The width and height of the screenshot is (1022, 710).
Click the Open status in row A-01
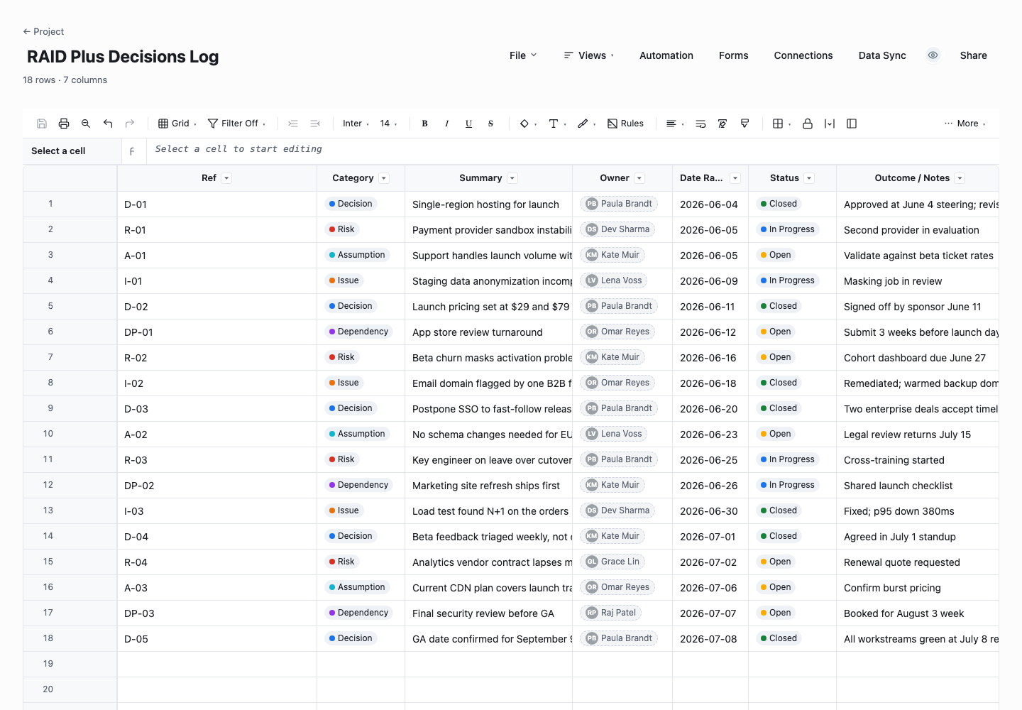pyautogui.click(x=776, y=255)
